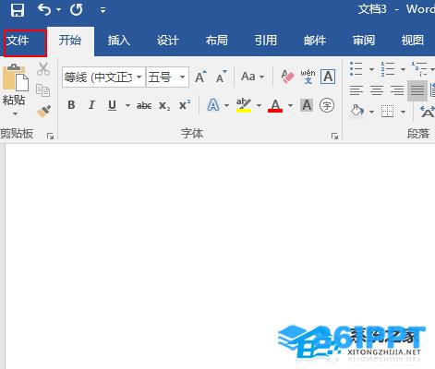435x369 pixels.
Task: Toggle Italic formatting
Action: (x=91, y=105)
